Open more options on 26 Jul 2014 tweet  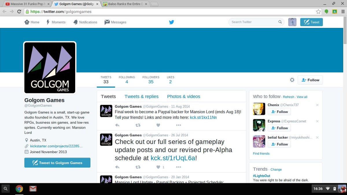tap(178, 167)
